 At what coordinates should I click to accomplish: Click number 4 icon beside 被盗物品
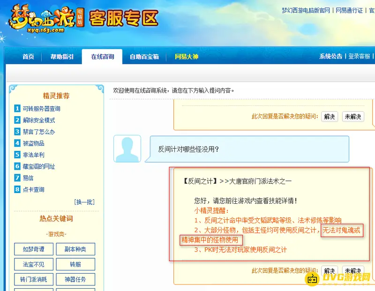pyautogui.click(x=17, y=143)
